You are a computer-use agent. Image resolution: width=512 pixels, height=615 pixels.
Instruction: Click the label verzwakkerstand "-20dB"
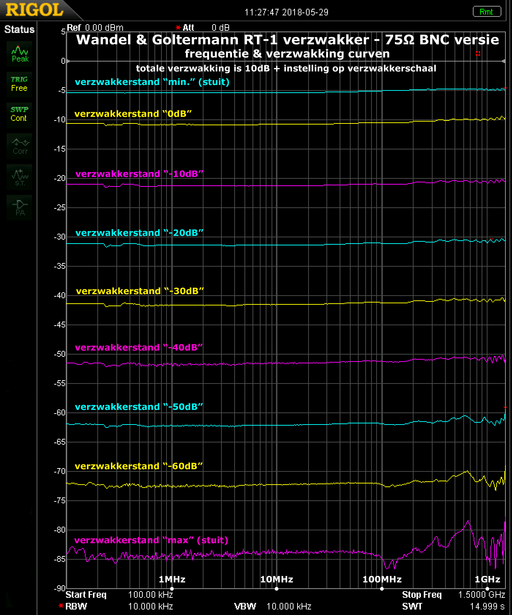point(139,233)
